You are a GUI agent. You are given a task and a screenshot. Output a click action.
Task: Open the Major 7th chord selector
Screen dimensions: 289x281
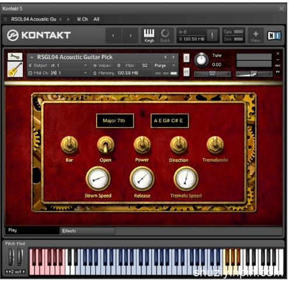click(x=115, y=121)
